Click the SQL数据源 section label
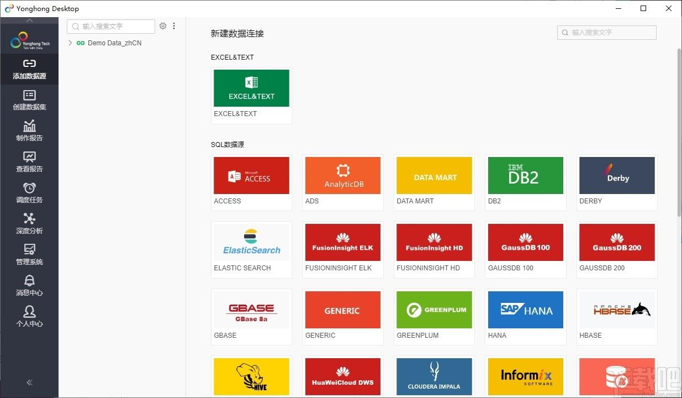This screenshot has width=682, height=398. click(228, 144)
